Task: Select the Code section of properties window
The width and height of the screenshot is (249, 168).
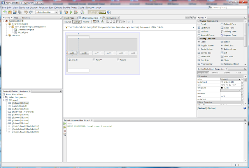Action: [238, 73]
